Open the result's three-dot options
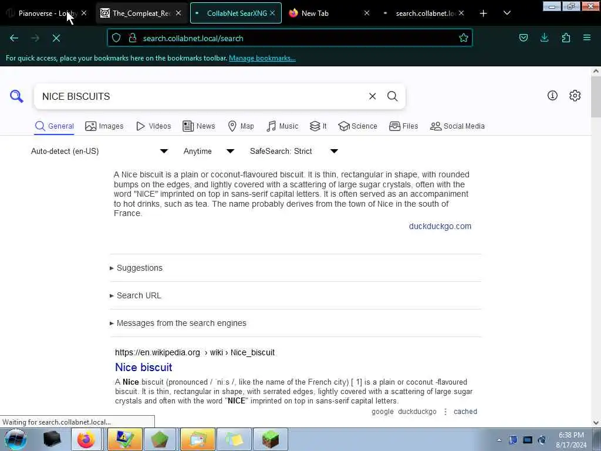The height and width of the screenshot is (451, 601). pos(445,412)
